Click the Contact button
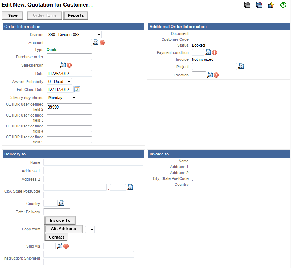Image resolution: width=291 pixels, height=268 pixels. (57, 237)
